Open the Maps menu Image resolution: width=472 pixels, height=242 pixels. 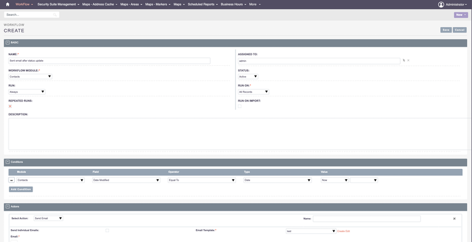179,4
